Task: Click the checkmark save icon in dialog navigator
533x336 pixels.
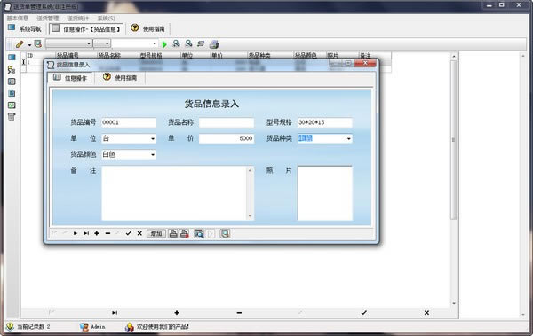Action: [129, 233]
